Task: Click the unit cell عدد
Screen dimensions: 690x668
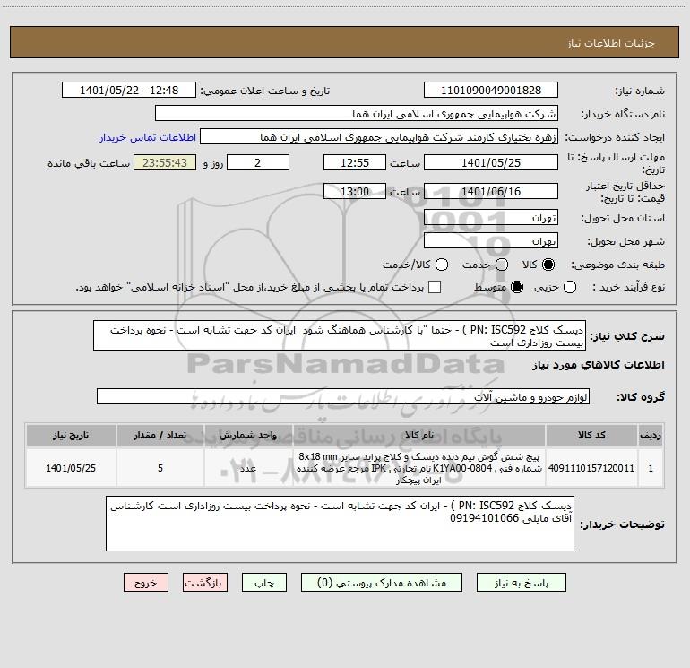Action: (x=248, y=468)
